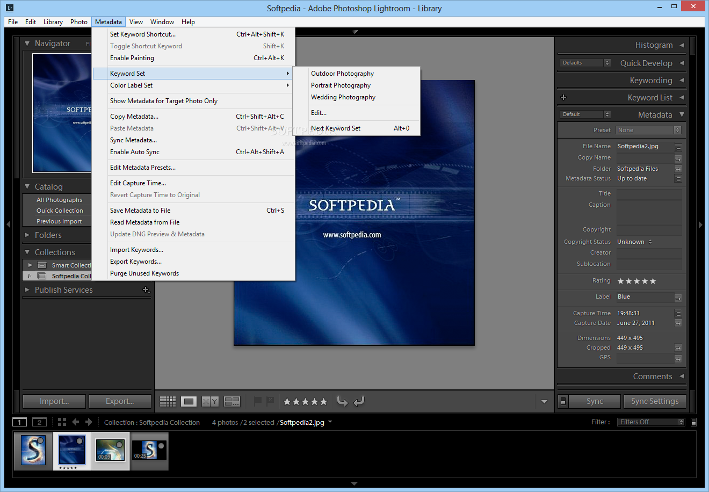Open Quick Develop Defaults dropdown
Image resolution: width=709 pixels, height=492 pixels.
click(585, 63)
